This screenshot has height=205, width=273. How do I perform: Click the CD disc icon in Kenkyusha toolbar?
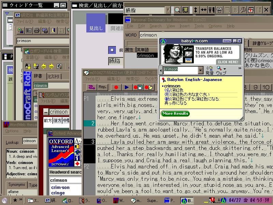tap(20, 31)
